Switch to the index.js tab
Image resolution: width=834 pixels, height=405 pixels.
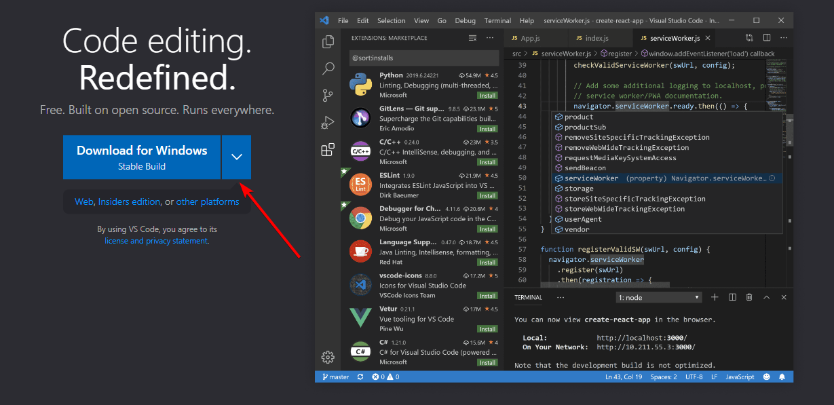click(x=601, y=38)
